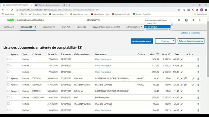Edit the 244,98 invoice row
209x117 pixels.
pyautogui.click(x=182, y=110)
